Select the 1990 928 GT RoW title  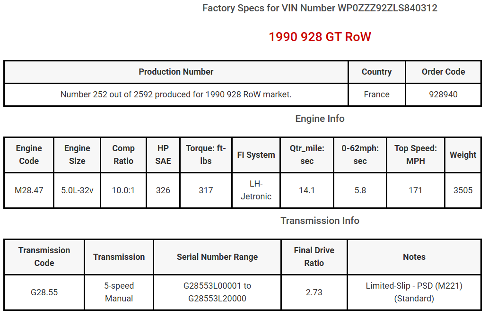click(x=320, y=37)
